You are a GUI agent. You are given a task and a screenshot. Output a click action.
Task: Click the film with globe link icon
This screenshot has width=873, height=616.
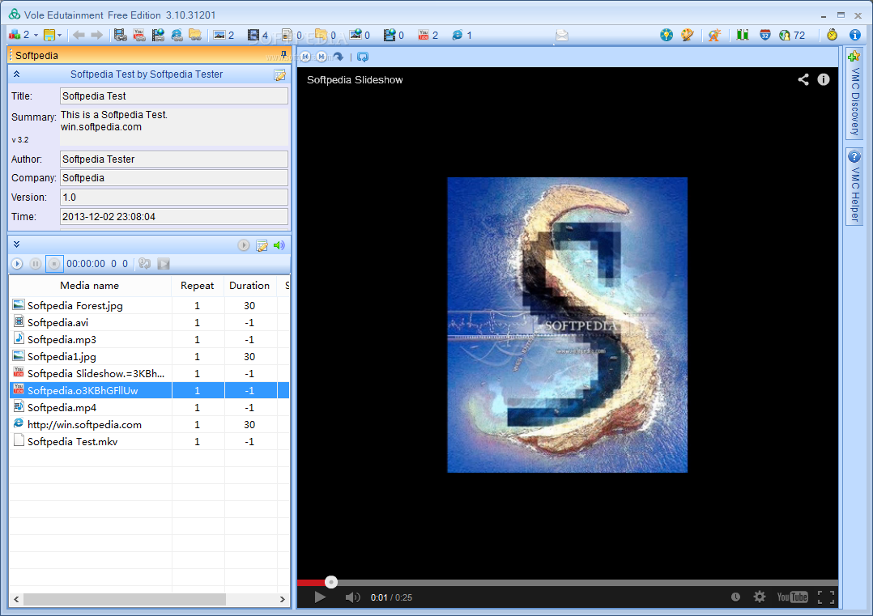click(x=158, y=35)
